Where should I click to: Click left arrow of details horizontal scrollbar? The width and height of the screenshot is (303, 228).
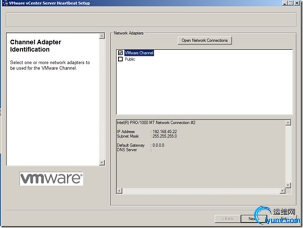pos(119,191)
